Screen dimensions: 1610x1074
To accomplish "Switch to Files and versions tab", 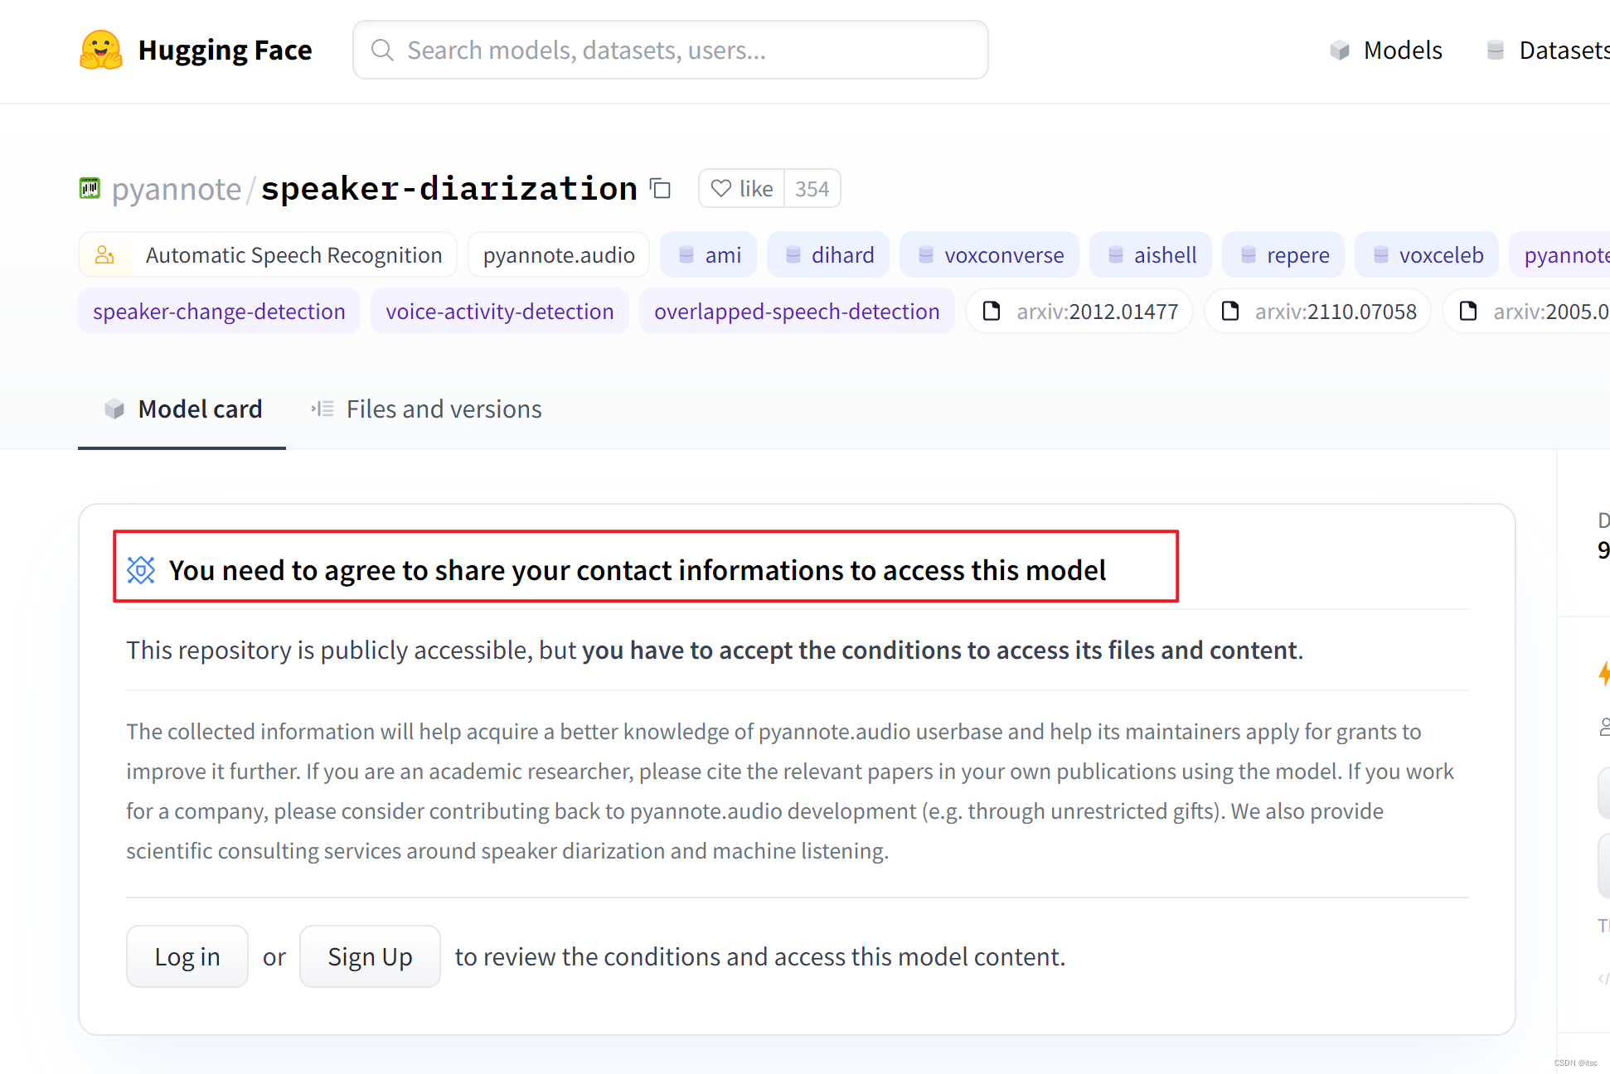I will click(x=426, y=409).
